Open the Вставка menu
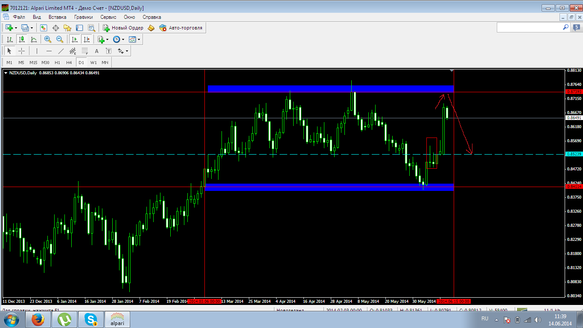Viewport: 583px width, 328px height. 57,17
